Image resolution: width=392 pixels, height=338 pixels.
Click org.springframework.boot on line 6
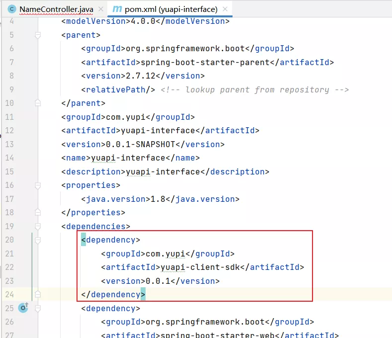point(185,49)
